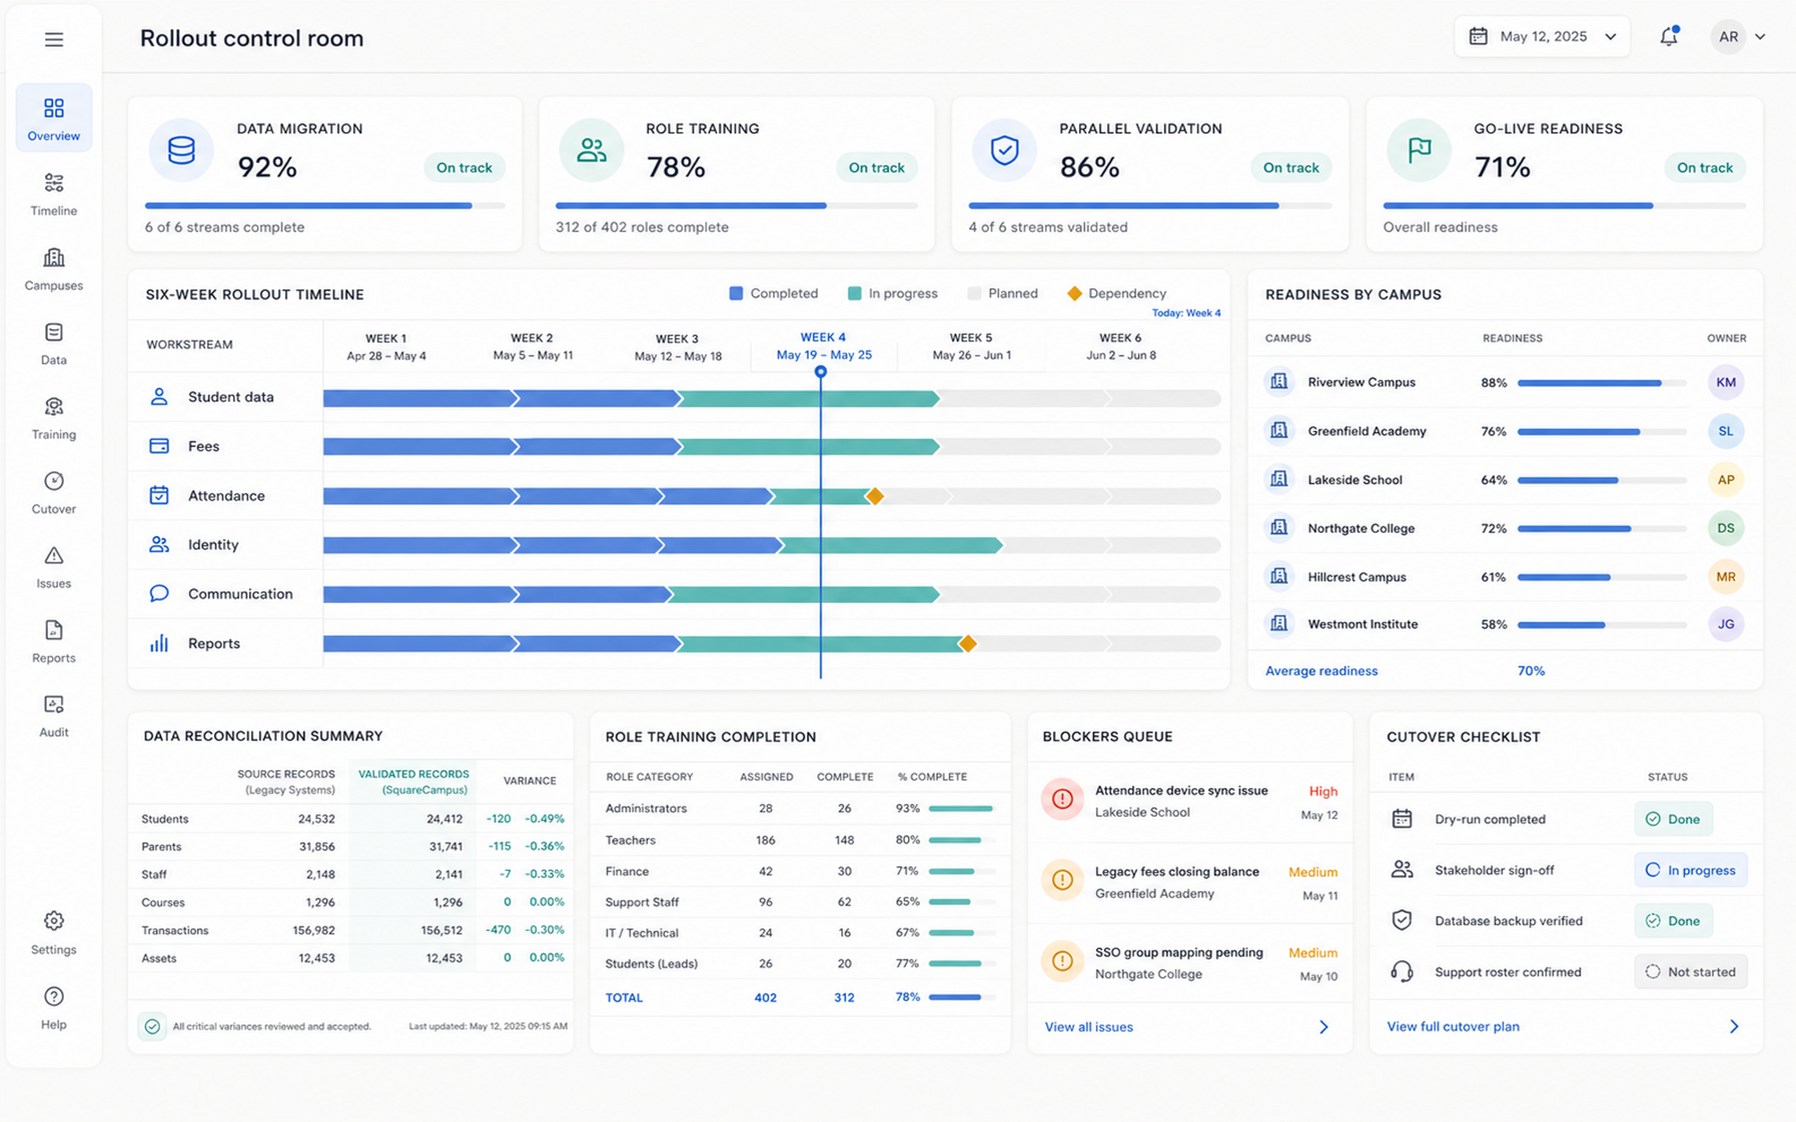Click the Reports bar chart icon

pyautogui.click(x=159, y=643)
